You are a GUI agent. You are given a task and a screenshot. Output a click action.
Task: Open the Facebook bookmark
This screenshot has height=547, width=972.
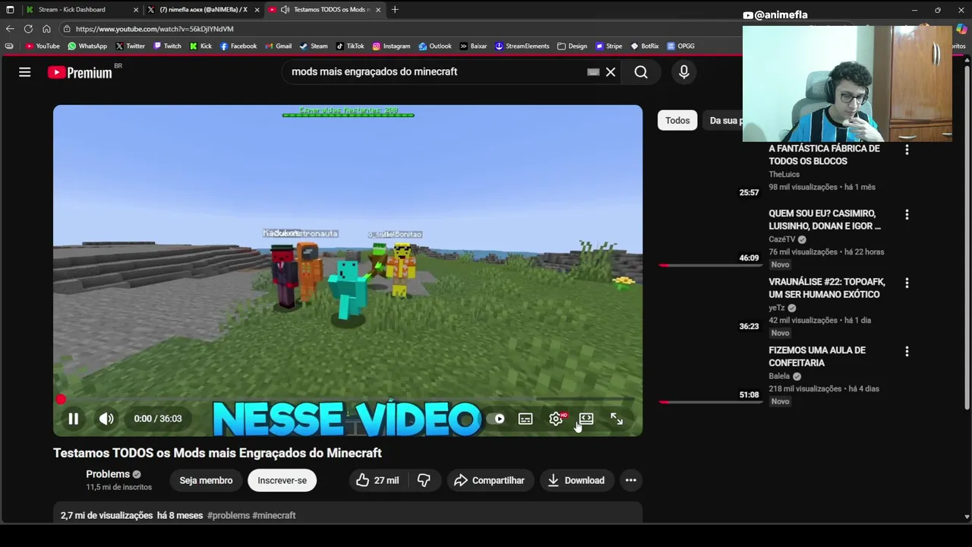point(238,46)
